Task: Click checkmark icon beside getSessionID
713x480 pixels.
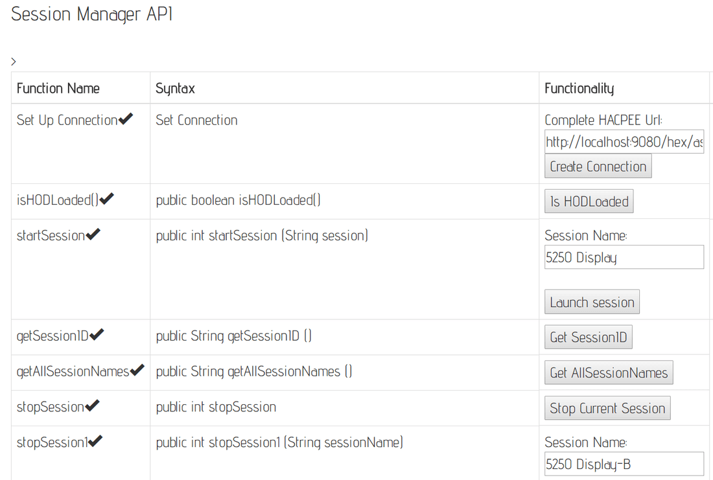Action: click(97, 334)
